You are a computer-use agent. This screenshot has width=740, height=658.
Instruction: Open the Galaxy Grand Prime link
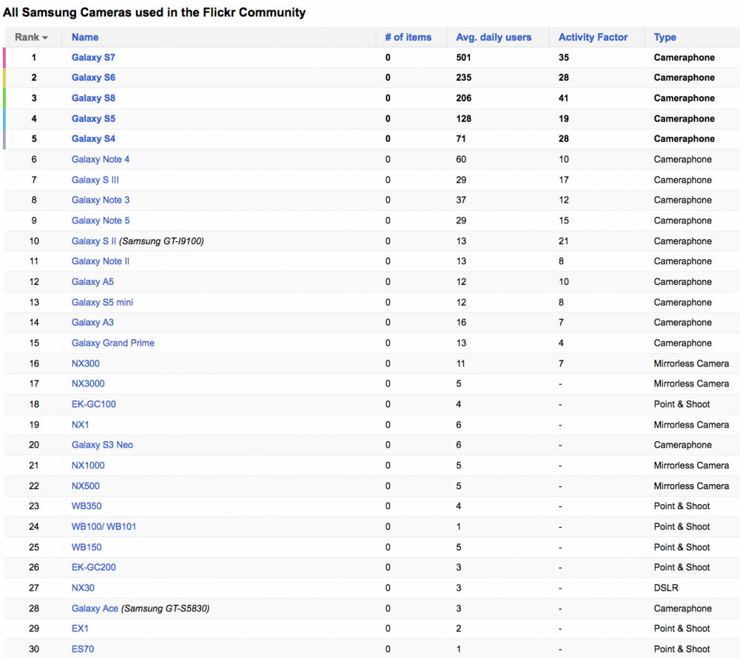[112, 343]
